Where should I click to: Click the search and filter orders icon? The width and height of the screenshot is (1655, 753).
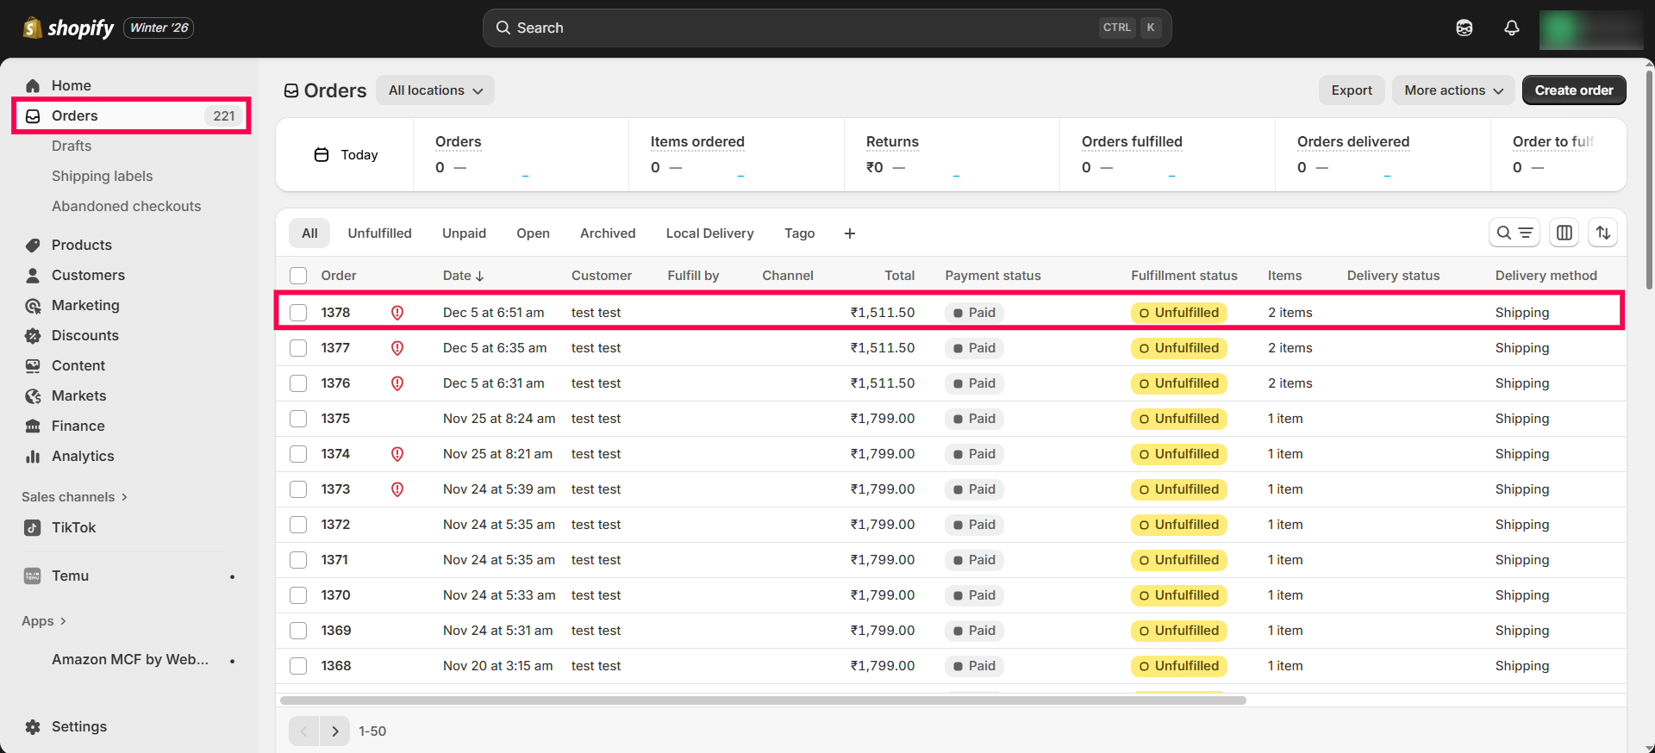tap(1514, 233)
